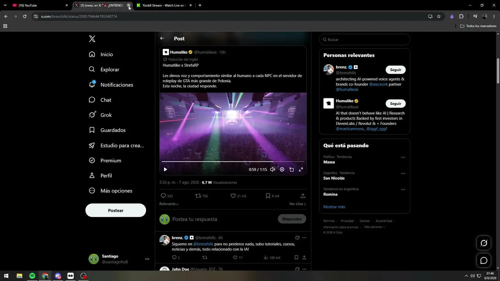Open Perfil in the sidebar

(100, 176)
